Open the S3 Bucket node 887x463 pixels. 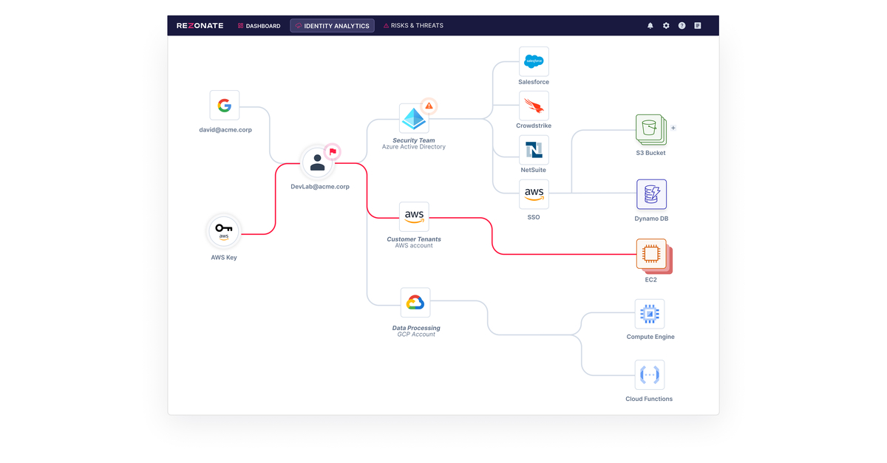pos(649,128)
